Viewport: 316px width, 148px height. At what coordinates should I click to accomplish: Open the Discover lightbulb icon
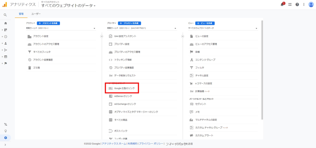[x=6, y=131]
